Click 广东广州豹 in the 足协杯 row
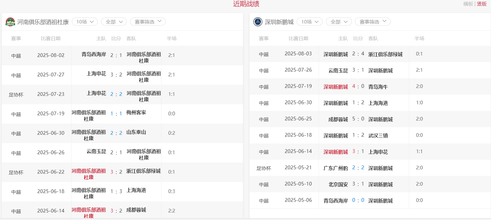This screenshot has width=491, height=220. [336, 168]
